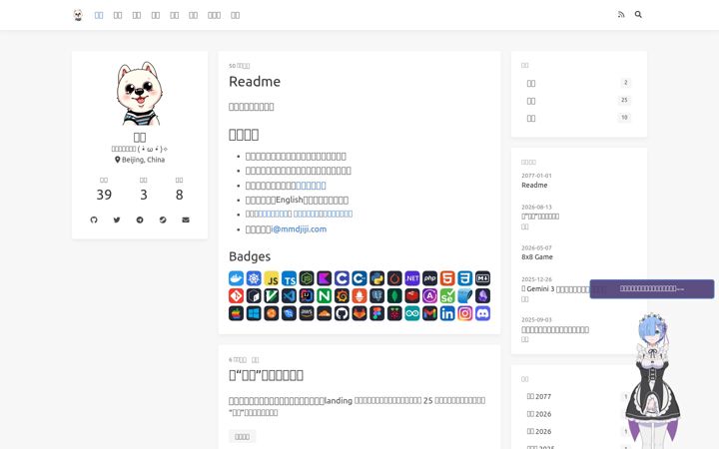The width and height of the screenshot is (719, 449).
Task: Click the GitHub badge in Badges grid
Action: click(x=342, y=313)
